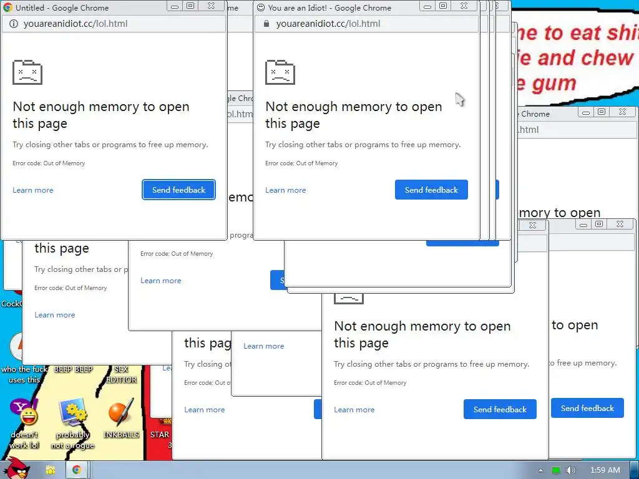The height and width of the screenshot is (479, 639).
Task: Minimize the You are an Idiot window
Action: 427,6
